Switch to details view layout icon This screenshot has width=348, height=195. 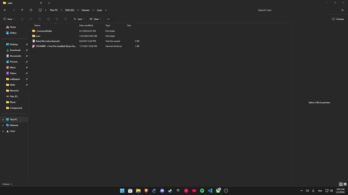coord(341,184)
